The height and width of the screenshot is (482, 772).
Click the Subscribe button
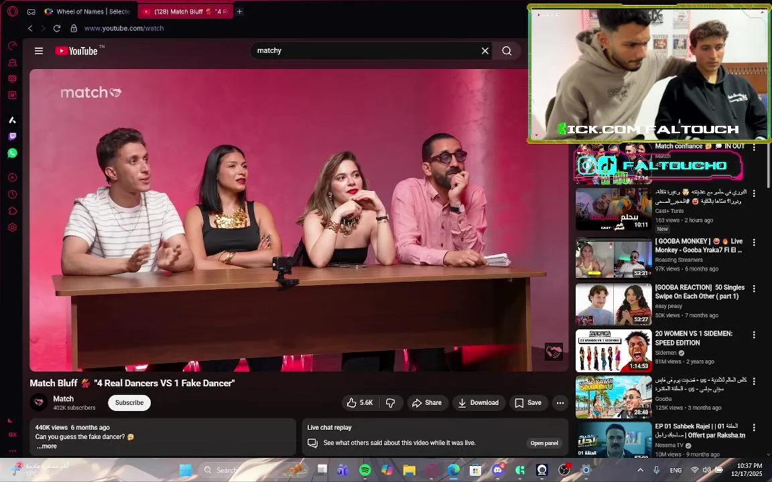[x=129, y=403]
